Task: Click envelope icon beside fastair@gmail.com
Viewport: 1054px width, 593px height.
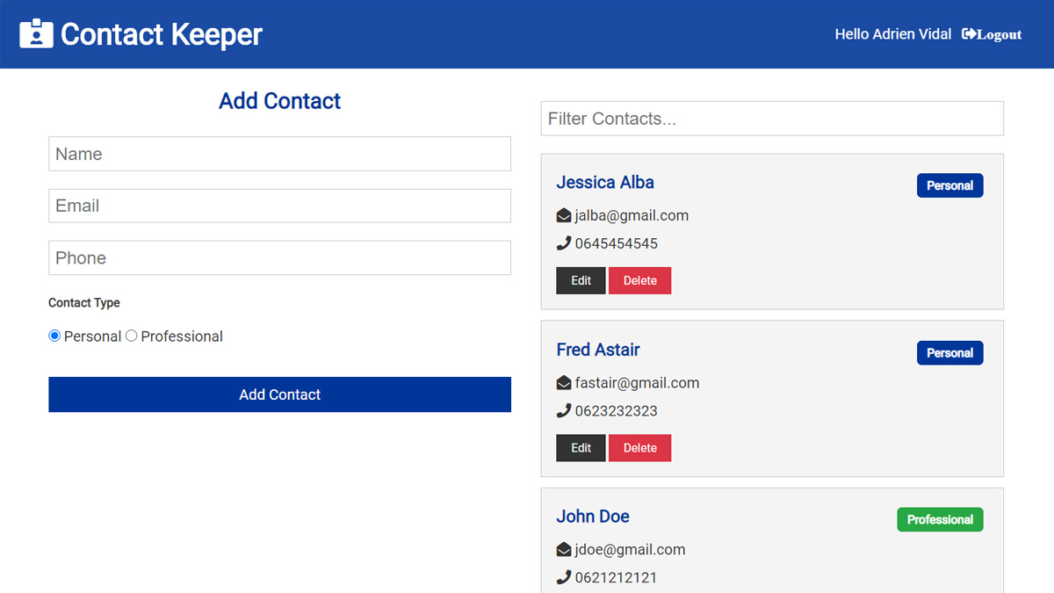Action: click(564, 383)
